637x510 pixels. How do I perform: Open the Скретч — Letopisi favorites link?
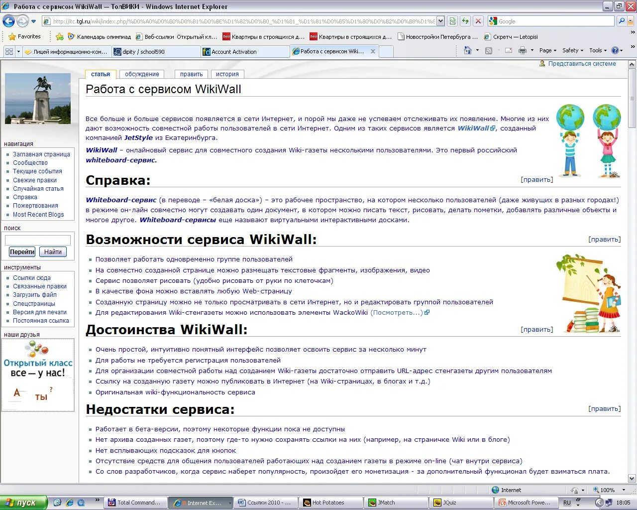(x=511, y=36)
